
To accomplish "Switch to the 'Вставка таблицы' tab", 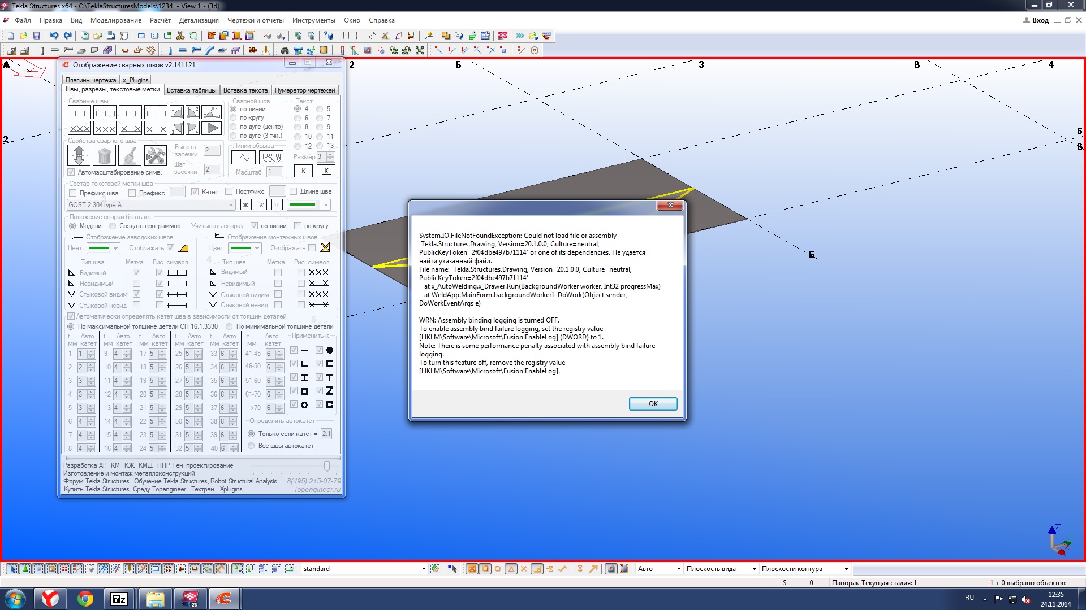I will tap(191, 90).
